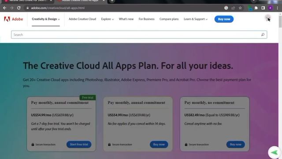282x159 pixels.
Task: Click 'Pay monthly, no commitment' heading
Action: coord(209,102)
